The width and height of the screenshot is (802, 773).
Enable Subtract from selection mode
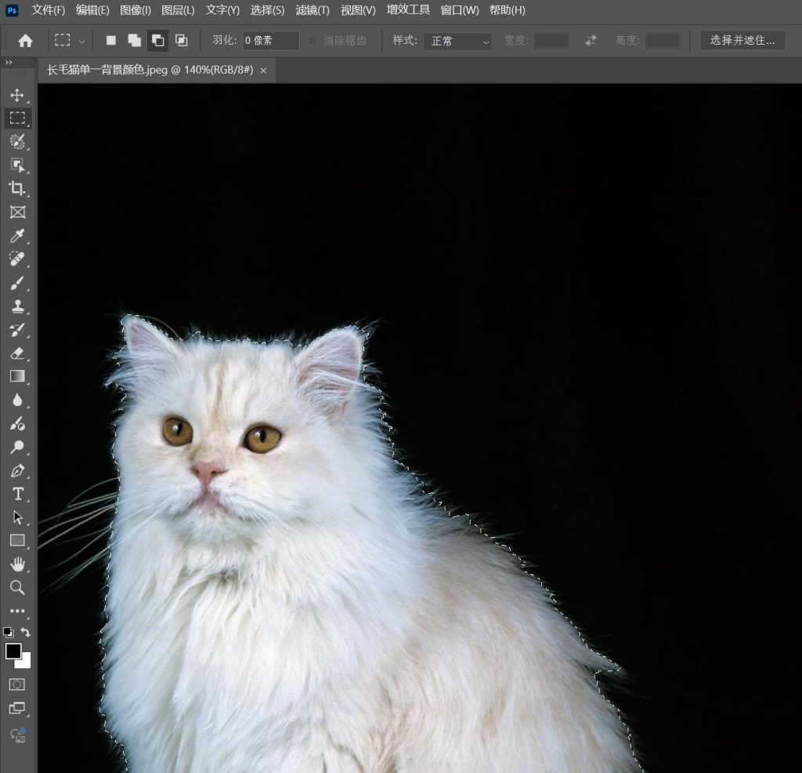pyautogui.click(x=157, y=41)
